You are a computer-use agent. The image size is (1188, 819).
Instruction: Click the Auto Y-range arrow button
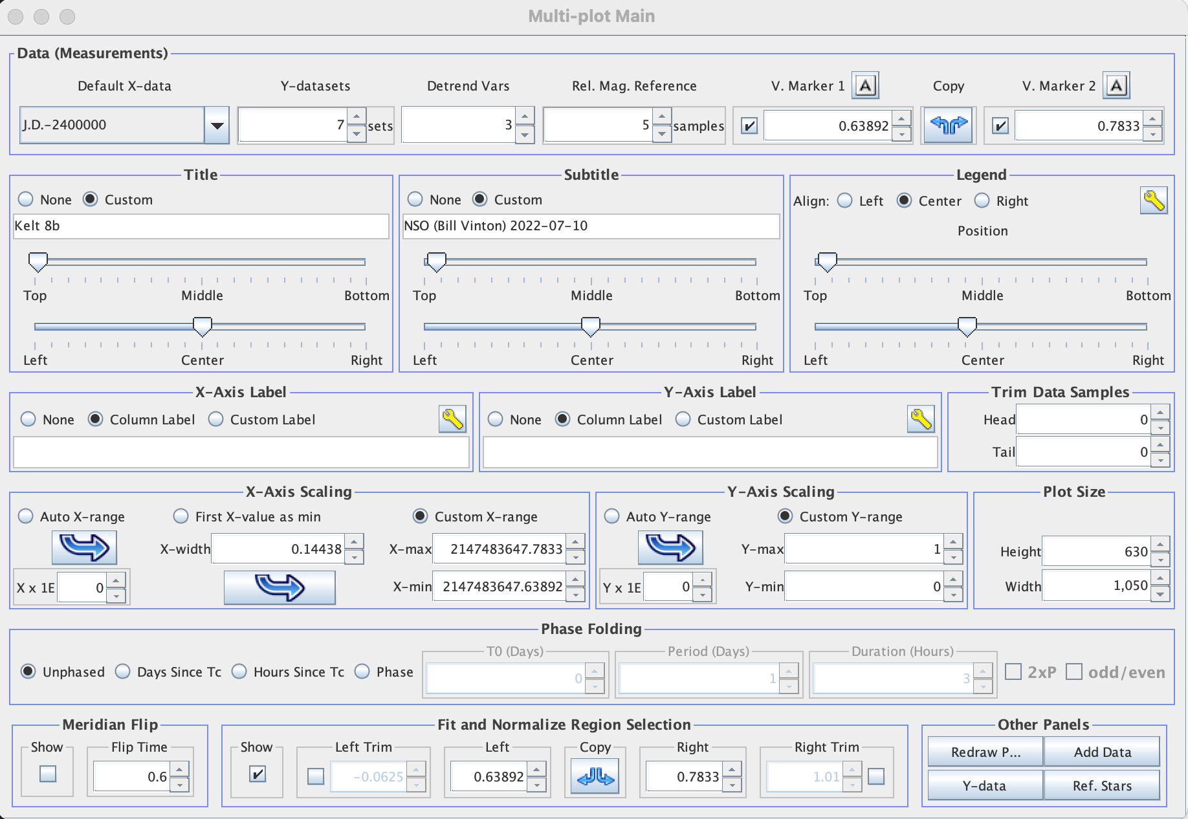click(670, 547)
